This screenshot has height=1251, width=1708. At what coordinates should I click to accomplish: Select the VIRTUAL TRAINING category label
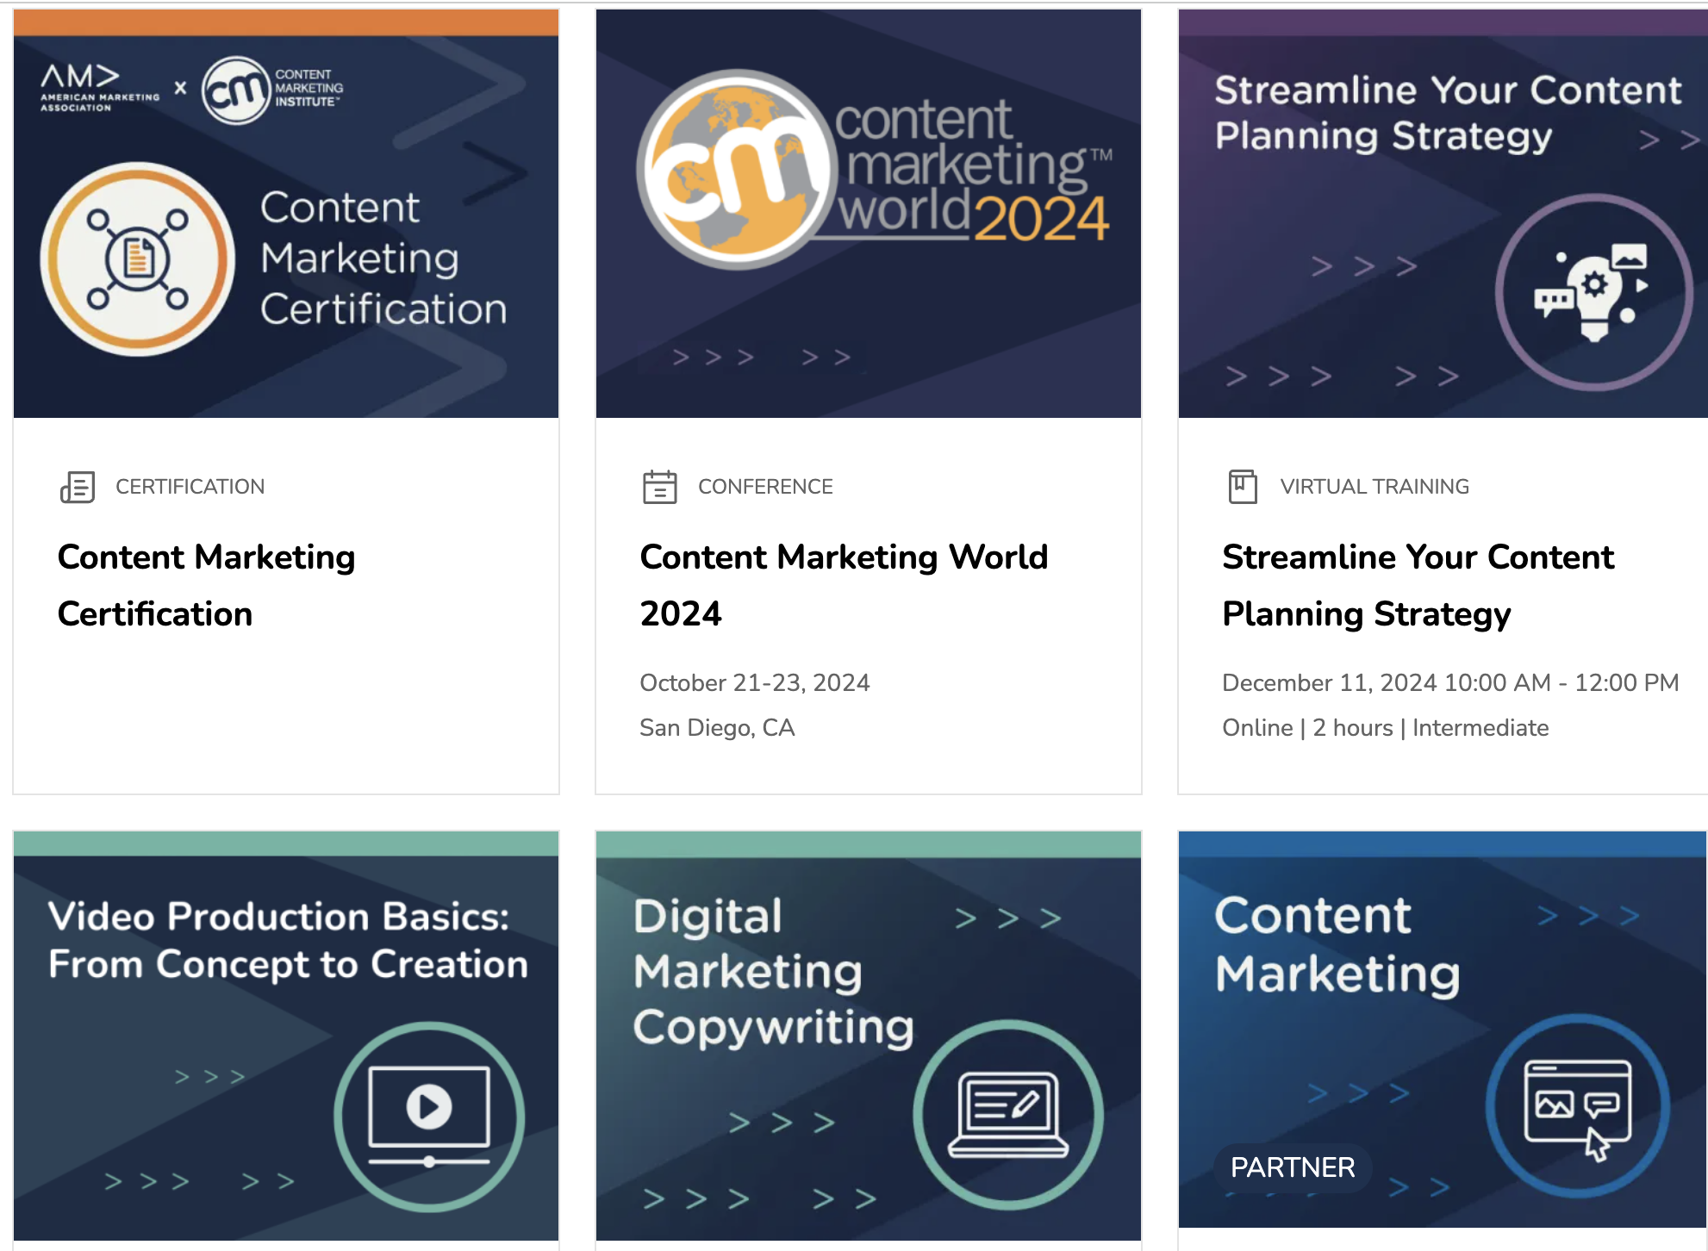click(x=1374, y=487)
